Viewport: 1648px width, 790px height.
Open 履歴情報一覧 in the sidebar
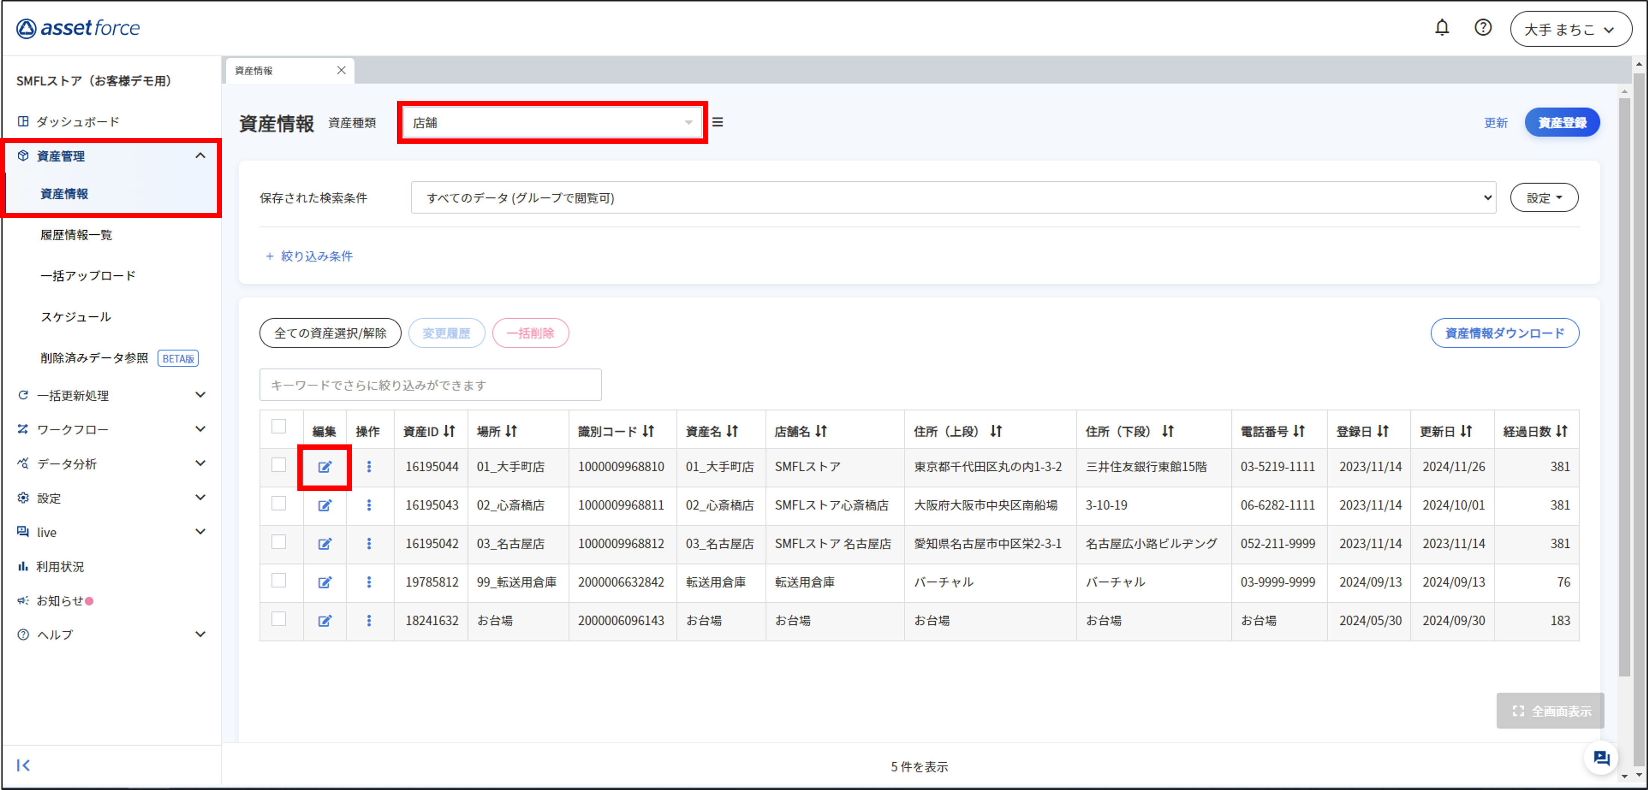point(76,235)
